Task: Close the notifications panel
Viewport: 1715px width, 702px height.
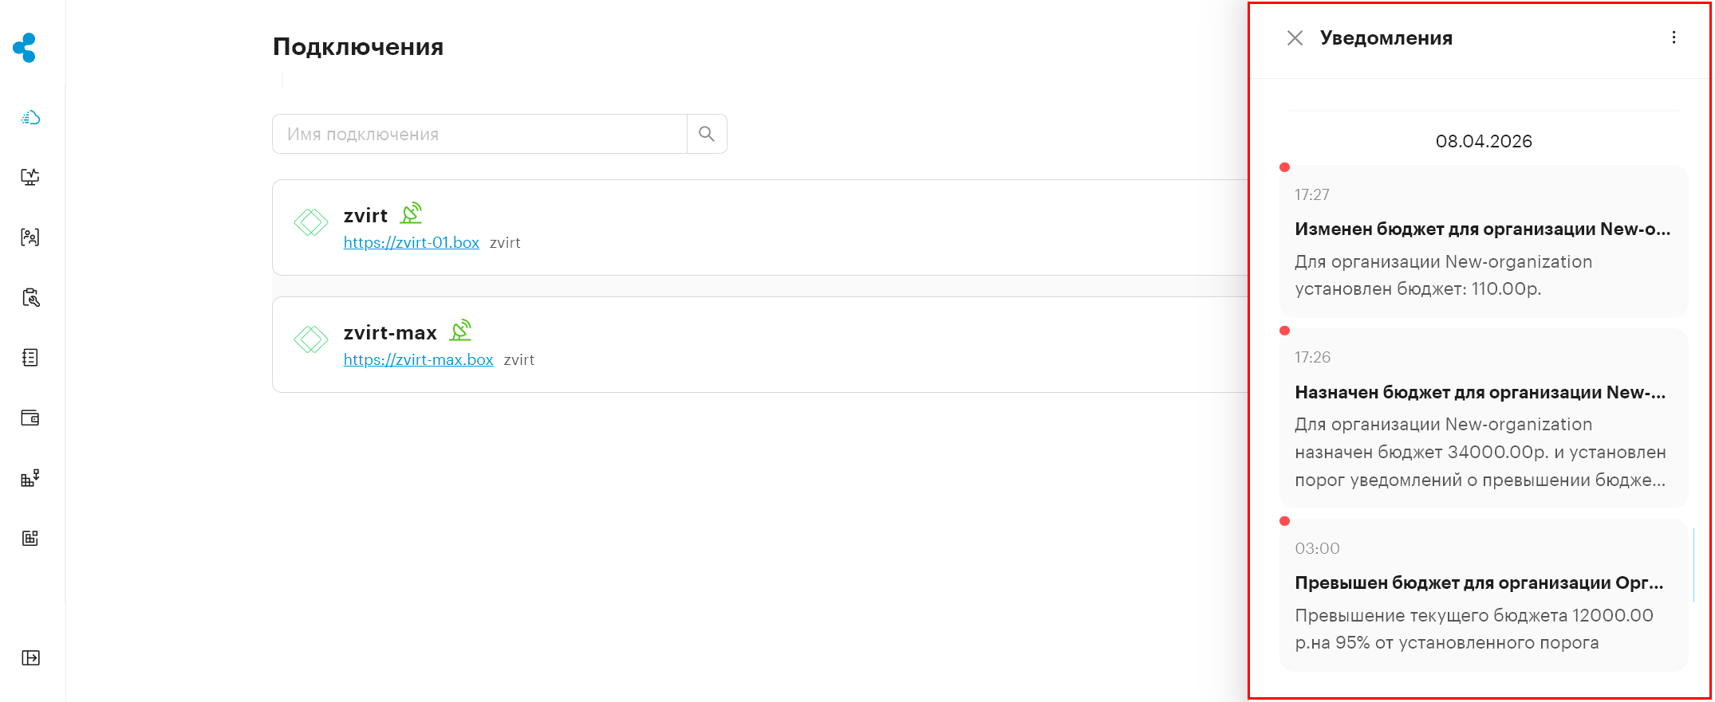Action: [1295, 38]
